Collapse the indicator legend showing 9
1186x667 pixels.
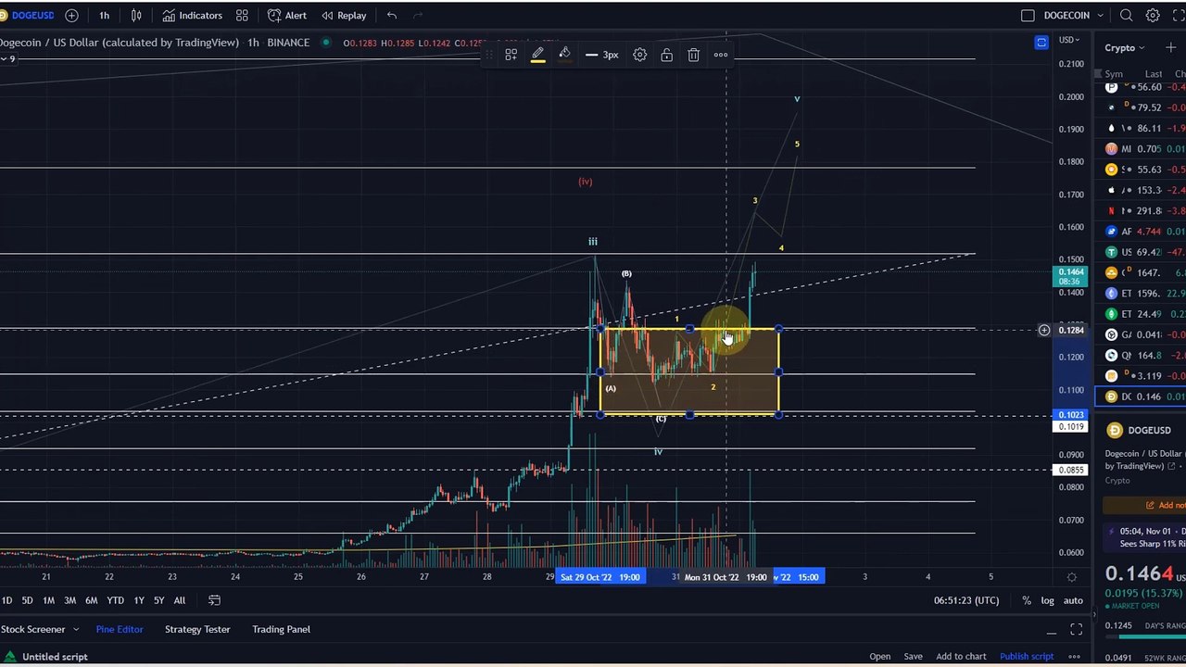coord(8,58)
